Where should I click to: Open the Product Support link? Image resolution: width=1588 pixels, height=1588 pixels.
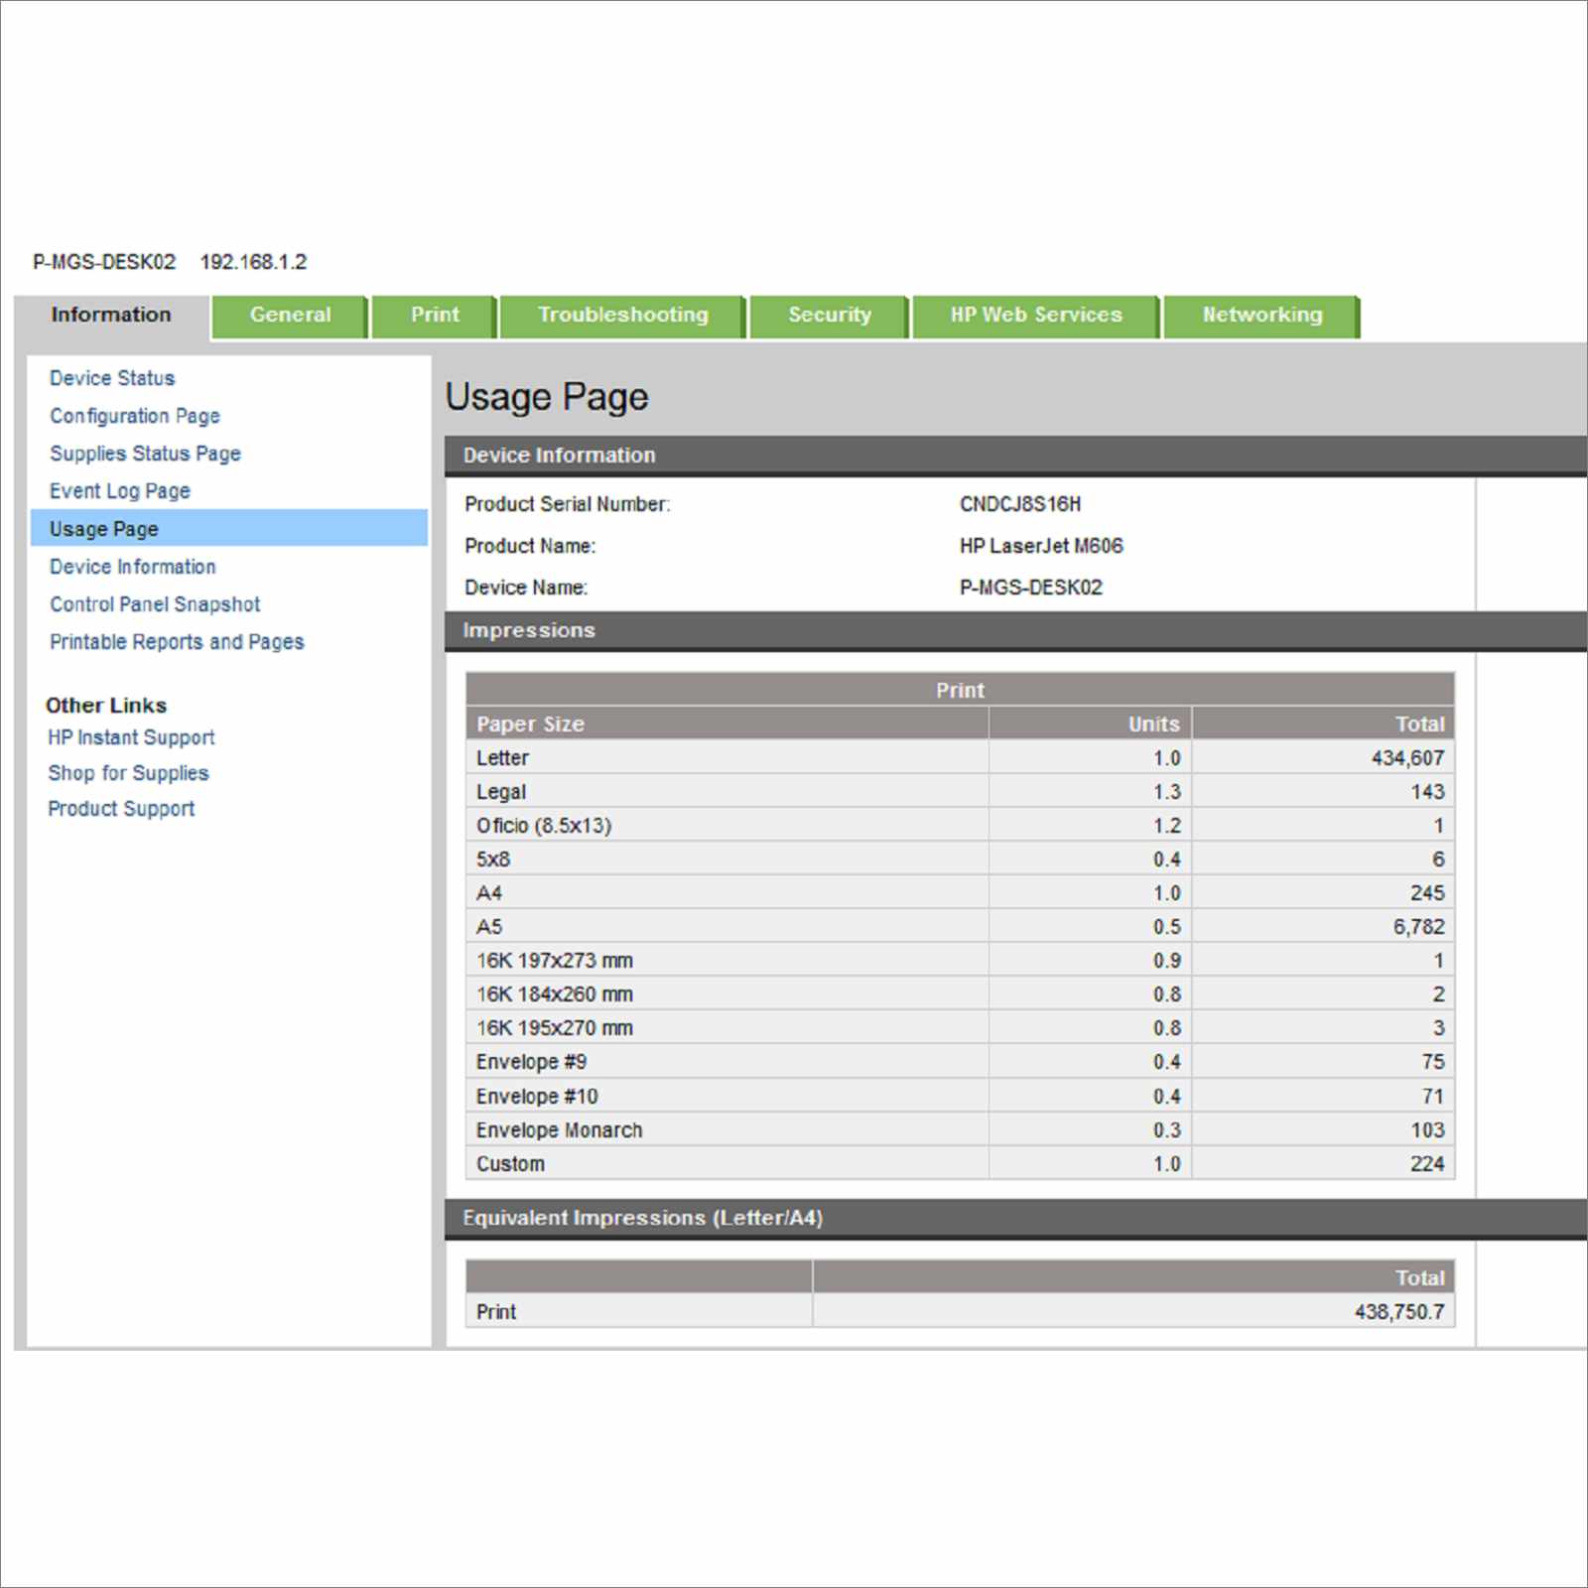[x=121, y=809]
